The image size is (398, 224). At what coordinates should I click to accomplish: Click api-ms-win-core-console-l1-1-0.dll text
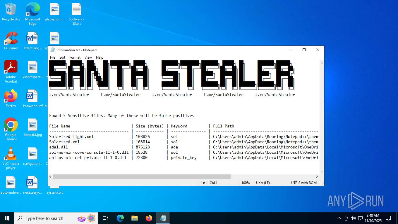(x=89, y=152)
